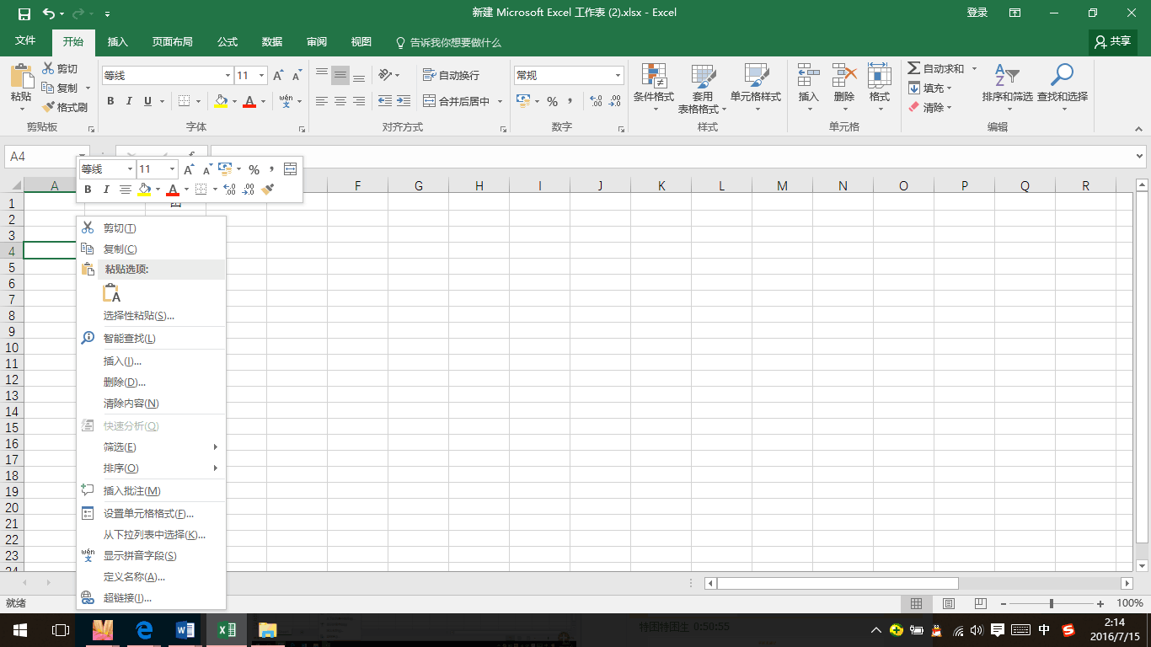
Task: Apply percent style from ribbon 数字 group
Action: (552, 101)
